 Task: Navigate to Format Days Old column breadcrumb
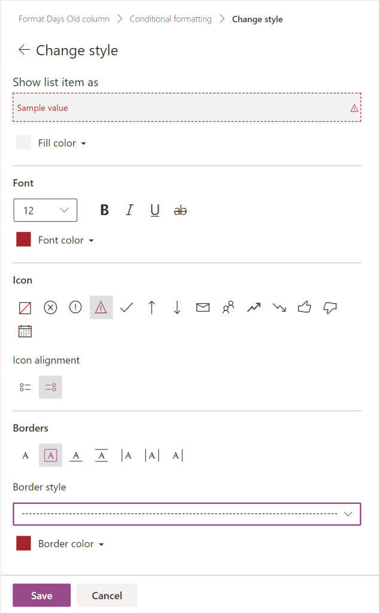(64, 19)
